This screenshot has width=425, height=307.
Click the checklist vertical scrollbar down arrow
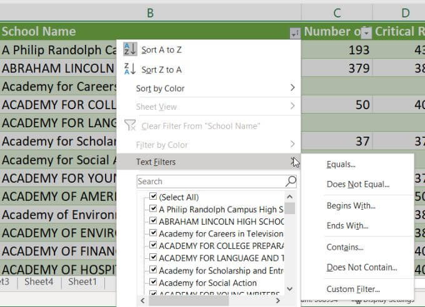pyautogui.click(x=290, y=290)
